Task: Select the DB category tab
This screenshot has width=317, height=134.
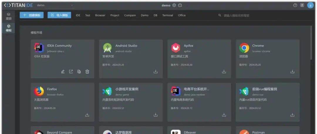Action: coord(155,15)
